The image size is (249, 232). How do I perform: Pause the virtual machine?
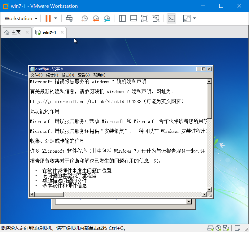(48, 18)
